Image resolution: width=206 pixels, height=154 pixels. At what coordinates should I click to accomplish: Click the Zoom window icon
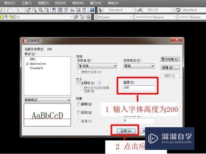tap(40, 10)
